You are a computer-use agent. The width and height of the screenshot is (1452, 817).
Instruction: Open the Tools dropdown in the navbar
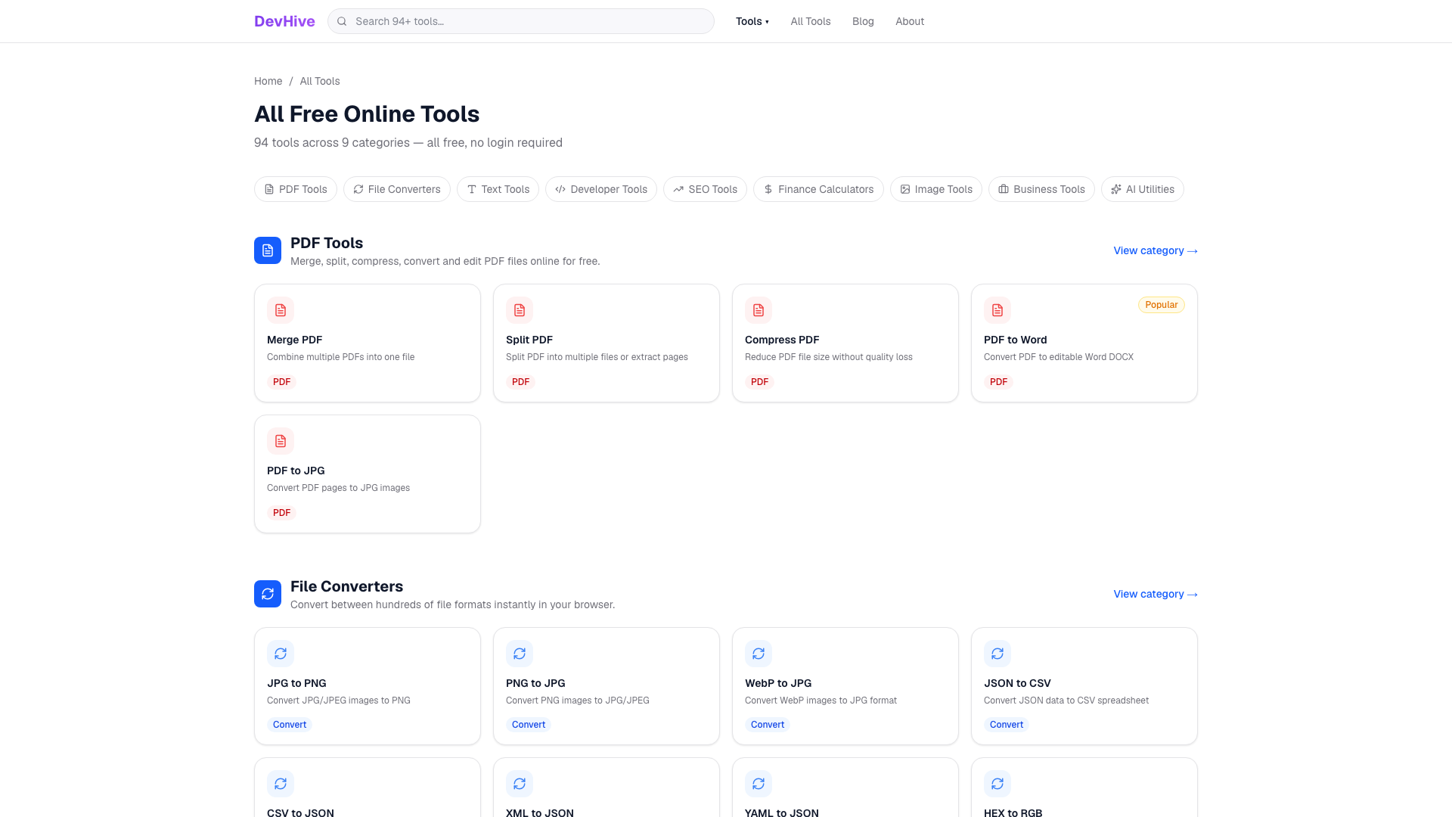pos(752,21)
